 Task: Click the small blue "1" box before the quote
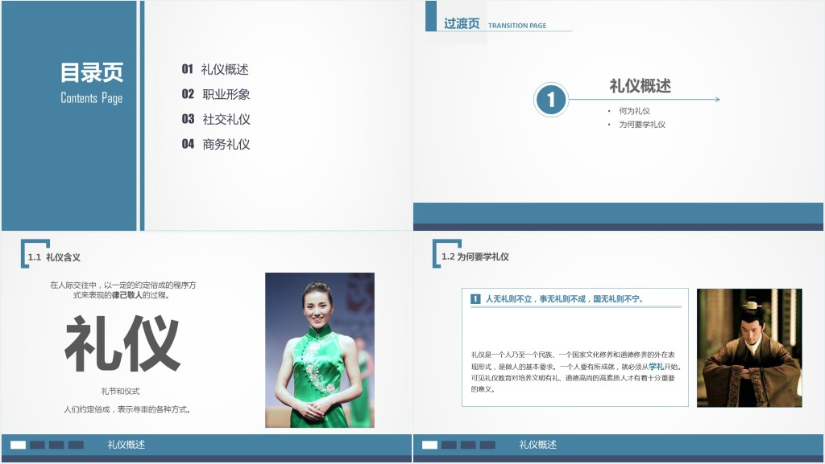[475, 299]
